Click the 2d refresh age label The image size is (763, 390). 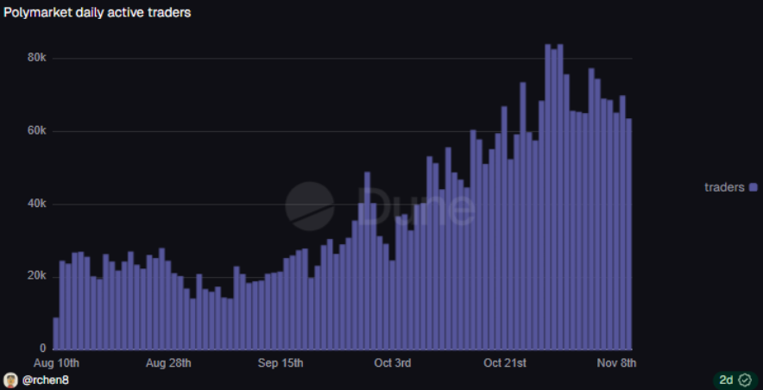[x=726, y=380]
